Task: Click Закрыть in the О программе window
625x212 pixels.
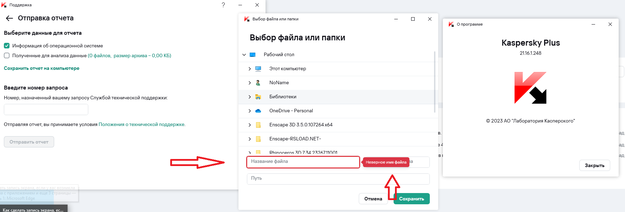Action: [594, 165]
